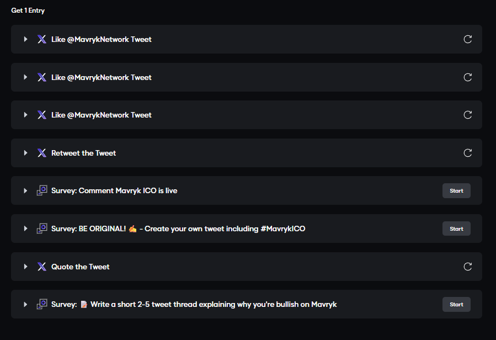The image size is (496, 340).
Task: Refresh the second Like @MavrykNetwork Tweet entry
Action: (x=467, y=77)
